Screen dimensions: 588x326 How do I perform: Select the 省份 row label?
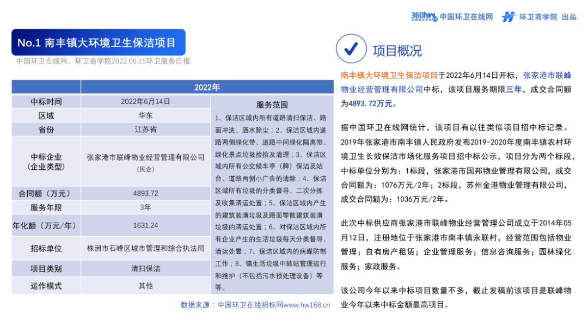46,130
